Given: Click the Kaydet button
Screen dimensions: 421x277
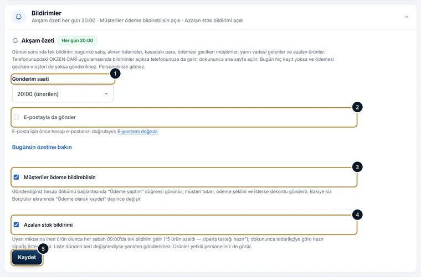Looking at the screenshot, I should (x=27, y=257).
